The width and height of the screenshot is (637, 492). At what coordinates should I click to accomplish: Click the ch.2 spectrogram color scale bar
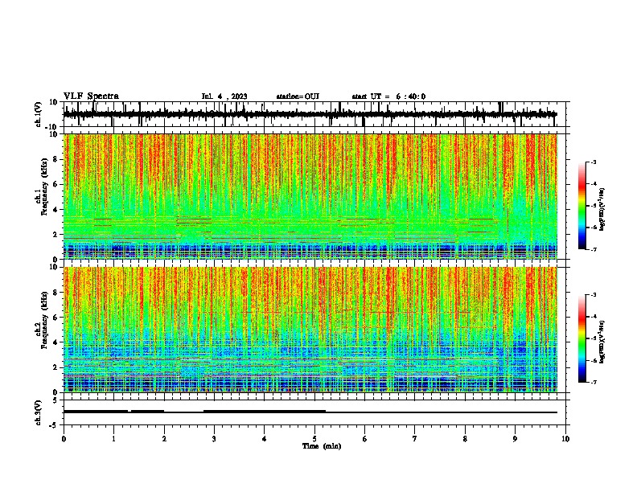[x=582, y=338]
